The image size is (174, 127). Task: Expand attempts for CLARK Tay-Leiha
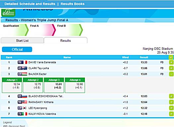click(x=171, y=68)
